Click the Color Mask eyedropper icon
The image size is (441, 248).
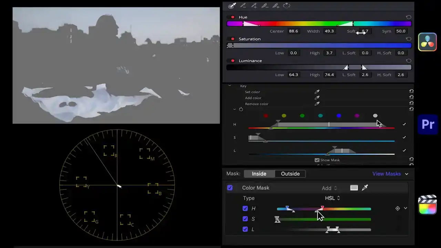[x=365, y=188]
